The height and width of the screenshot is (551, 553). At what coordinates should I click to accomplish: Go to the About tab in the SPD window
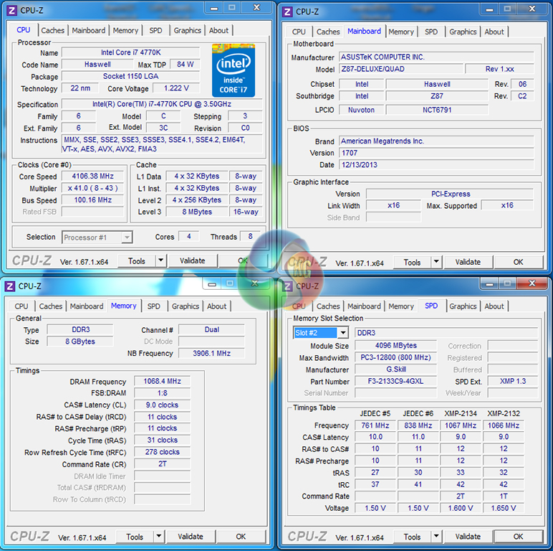494,306
